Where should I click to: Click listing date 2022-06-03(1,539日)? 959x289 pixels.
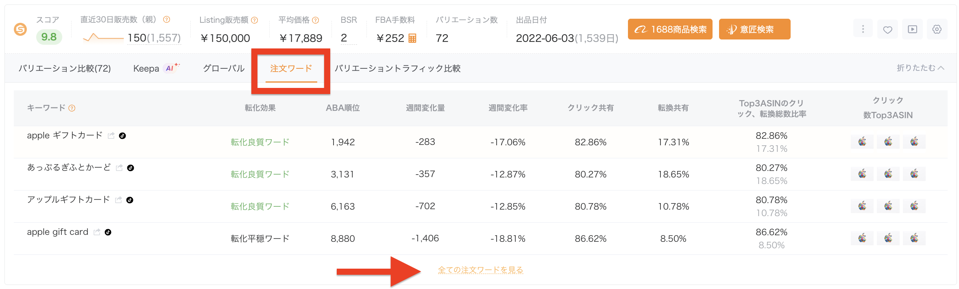(x=567, y=38)
